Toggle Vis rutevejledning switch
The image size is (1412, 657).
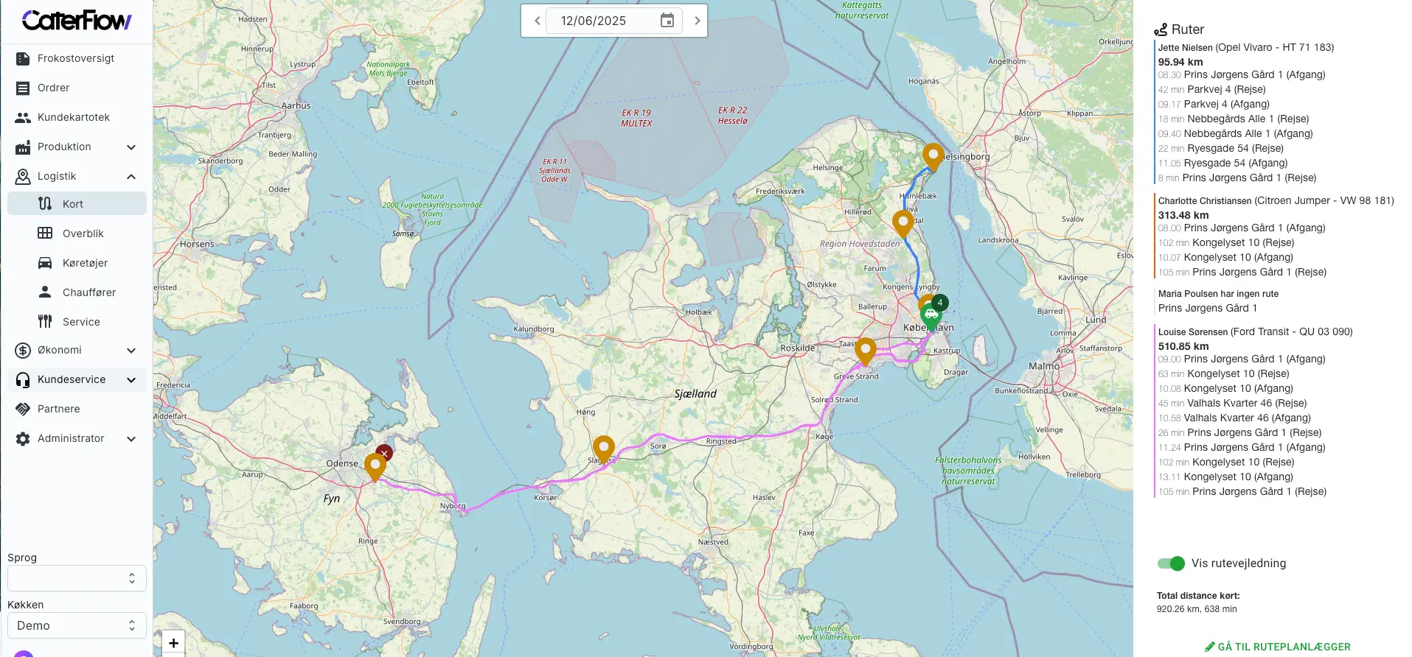coord(1171,563)
